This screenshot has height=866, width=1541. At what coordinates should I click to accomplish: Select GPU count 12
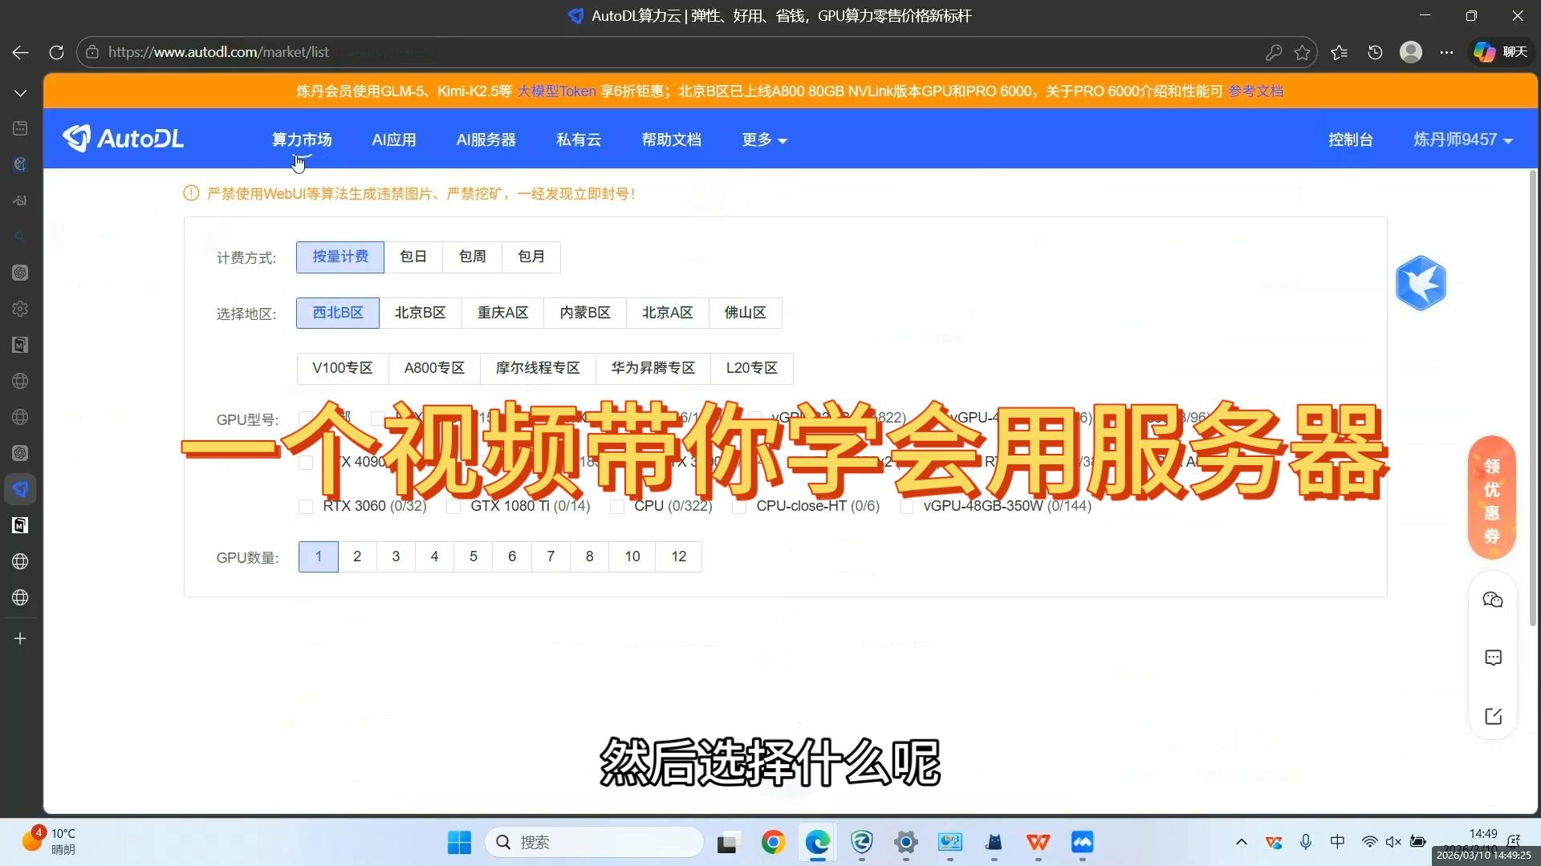[679, 556]
